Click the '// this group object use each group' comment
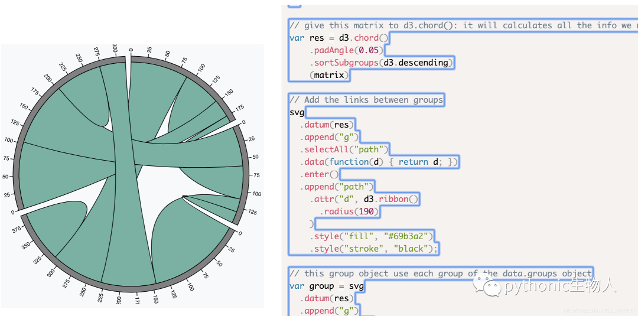The image size is (638, 316). point(440,273)
